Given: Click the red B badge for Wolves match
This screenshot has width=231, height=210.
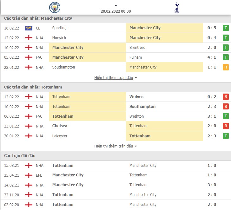Looking at the screenshot, I should coord(226,97).
